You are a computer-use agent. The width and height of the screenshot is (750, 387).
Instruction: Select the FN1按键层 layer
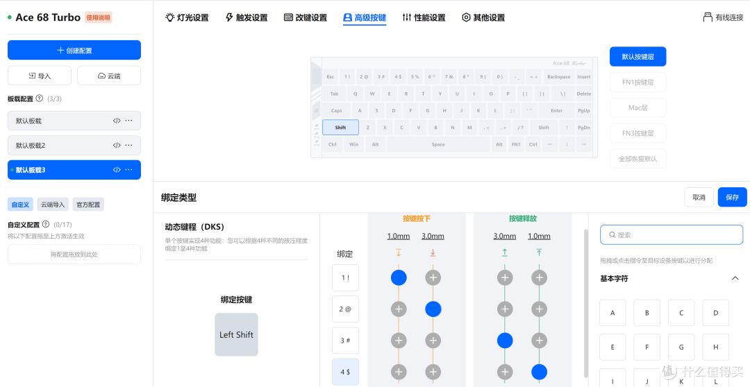637,82
